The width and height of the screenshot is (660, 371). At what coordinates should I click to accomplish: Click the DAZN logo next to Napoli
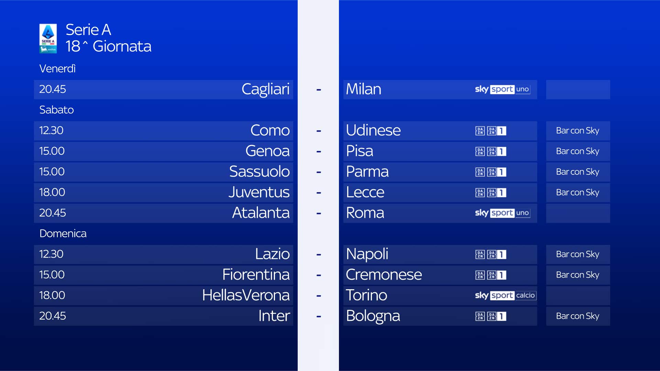point(480,255)
